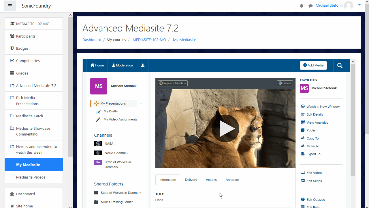Open the notifications bell icon

302,6
